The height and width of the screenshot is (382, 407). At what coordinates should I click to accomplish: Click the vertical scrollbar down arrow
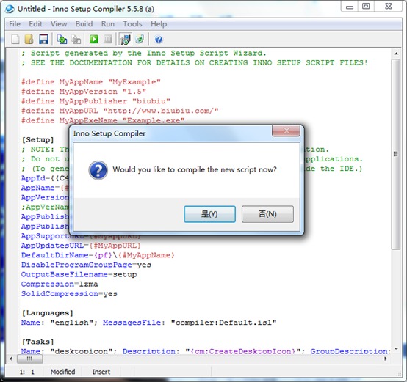(x=396, y=348)
